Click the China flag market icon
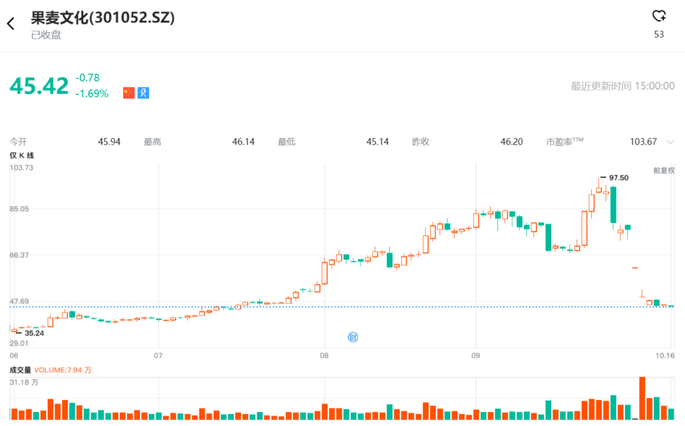Screen dimensions: 685x426 tap(129, 93)
